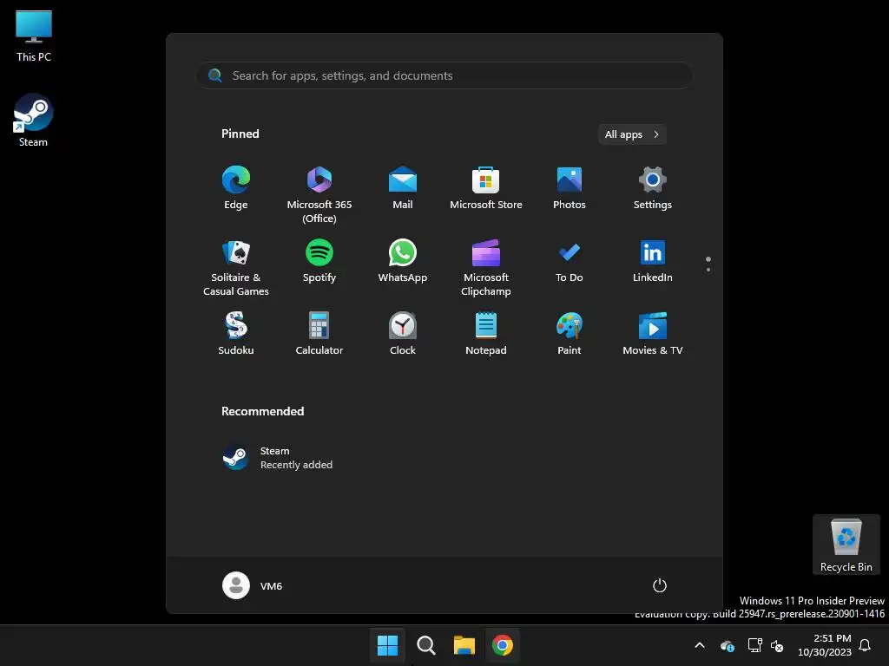Open File Explorer from taskbar
Image resolution: width=889 pixels, height=666 pixels.
point(464,645)
